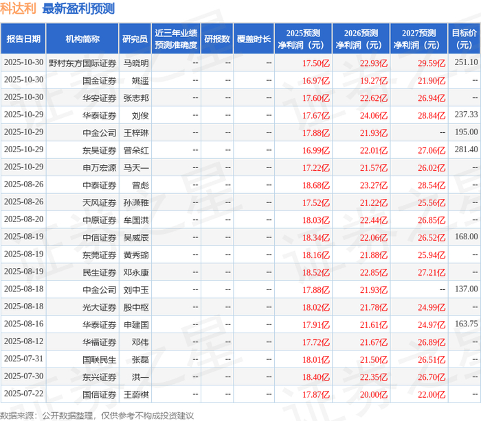Viewport: 481px width, 421px height.
Task: Click researcher 王梓琳 cell
Action: point(136,133)
